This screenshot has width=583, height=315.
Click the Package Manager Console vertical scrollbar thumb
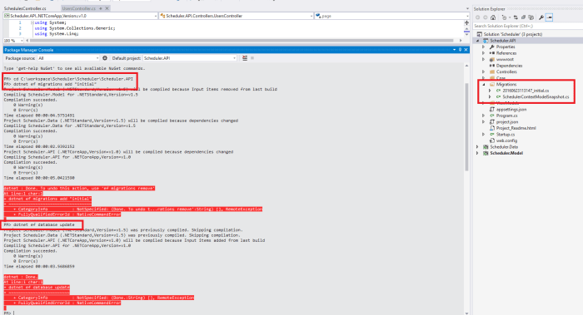[466, 127]
